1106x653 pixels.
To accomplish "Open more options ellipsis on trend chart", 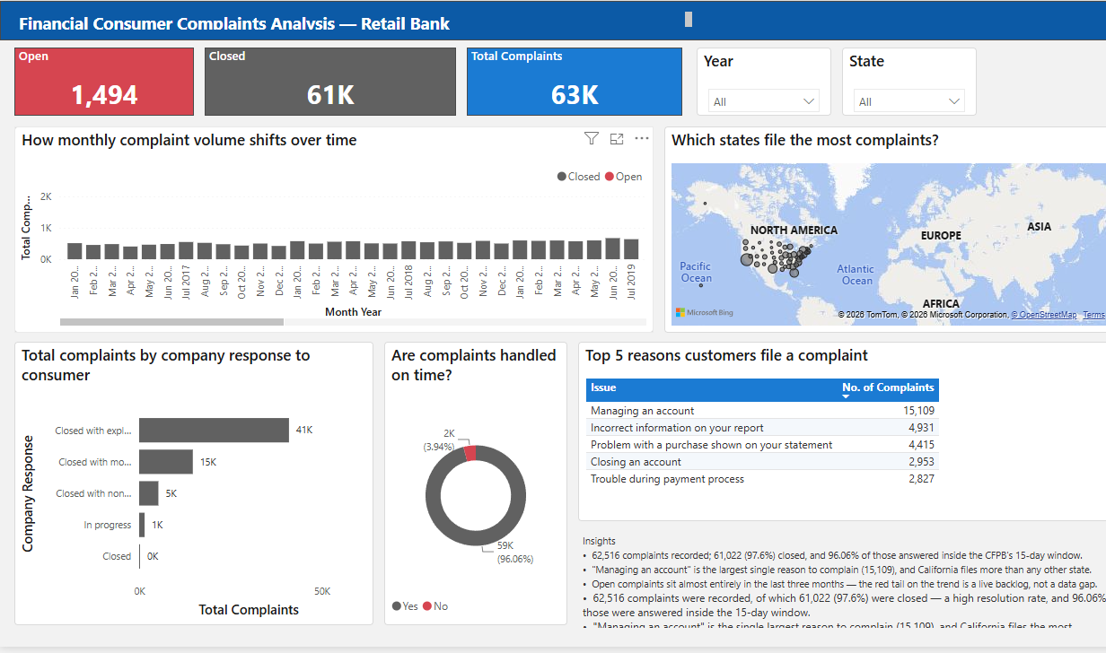I will pos(642,138).
